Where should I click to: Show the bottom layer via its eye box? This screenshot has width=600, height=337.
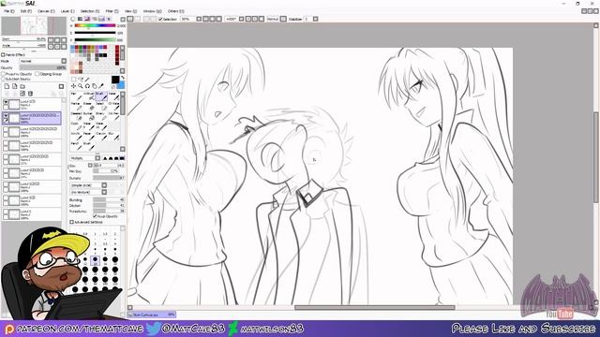(6, 212)
